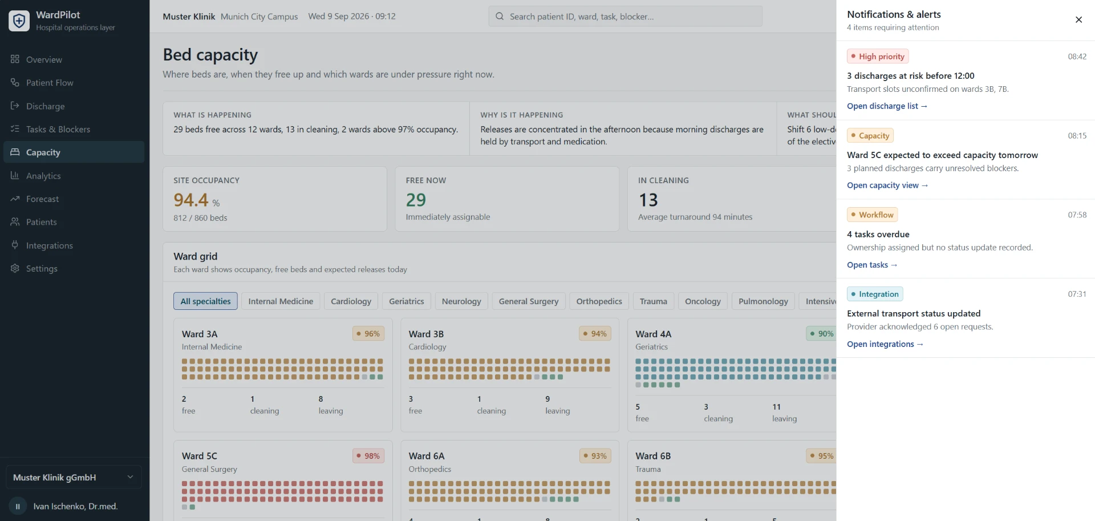
Task: Click the WardPilot shield logo
Action: (x=19, y=21)
